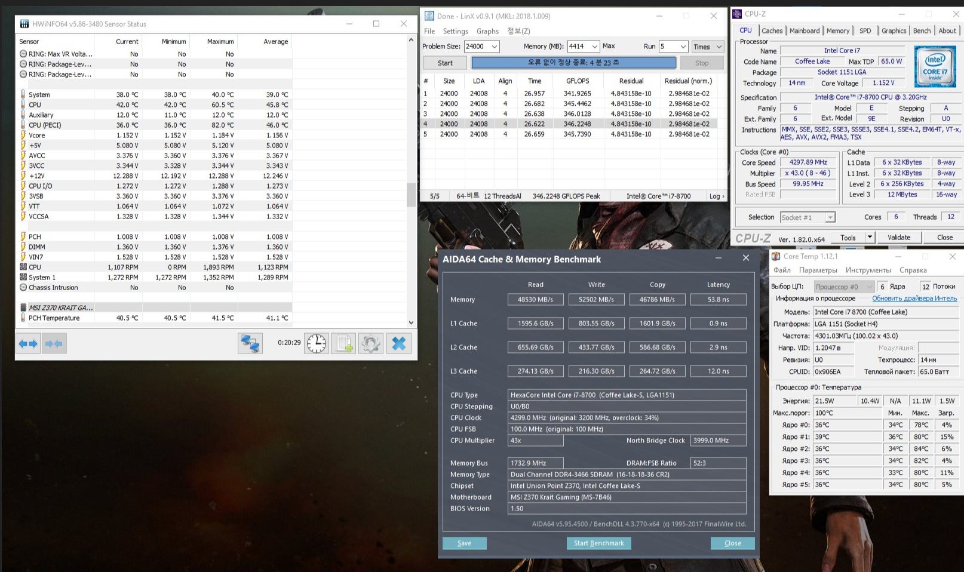The width and height of the screenshot is (964, 572).
Task: Open the Файл menu in Core Temp
Action: pos(782,270)
